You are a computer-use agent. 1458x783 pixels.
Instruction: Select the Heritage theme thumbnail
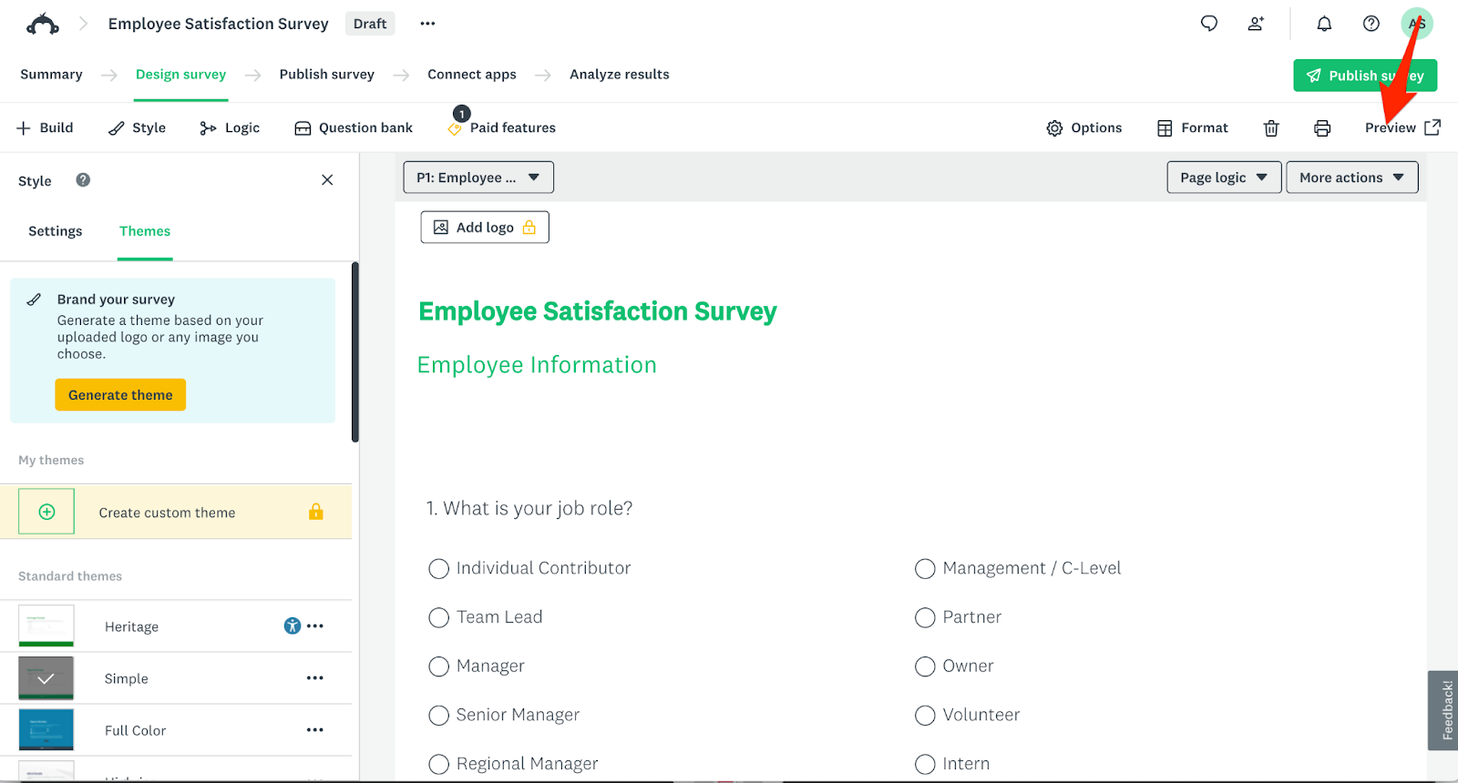point(46,625)
